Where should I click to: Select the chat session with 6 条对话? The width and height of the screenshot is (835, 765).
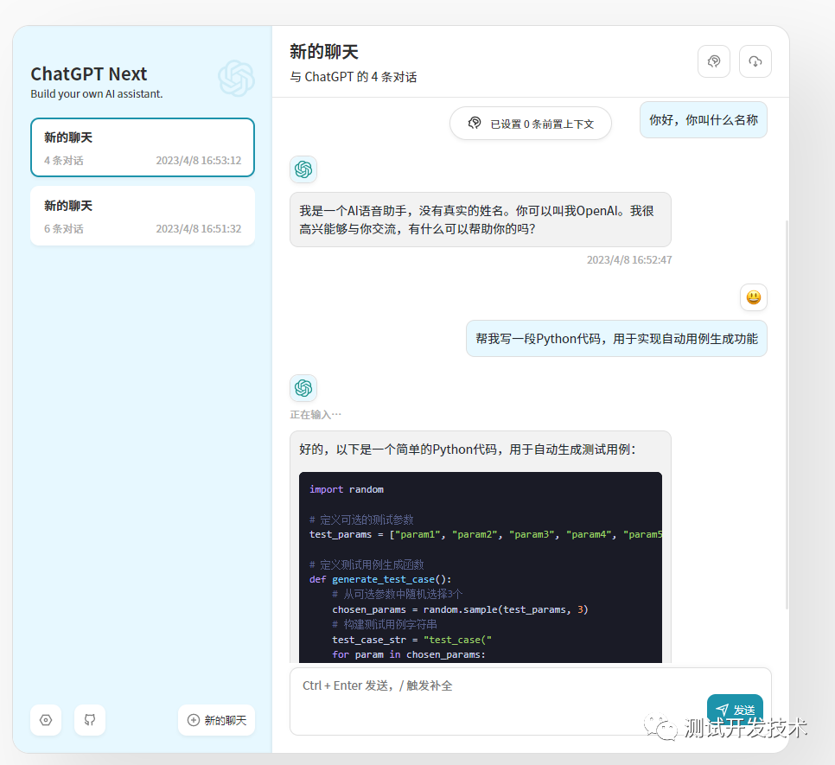click(142, 215)
